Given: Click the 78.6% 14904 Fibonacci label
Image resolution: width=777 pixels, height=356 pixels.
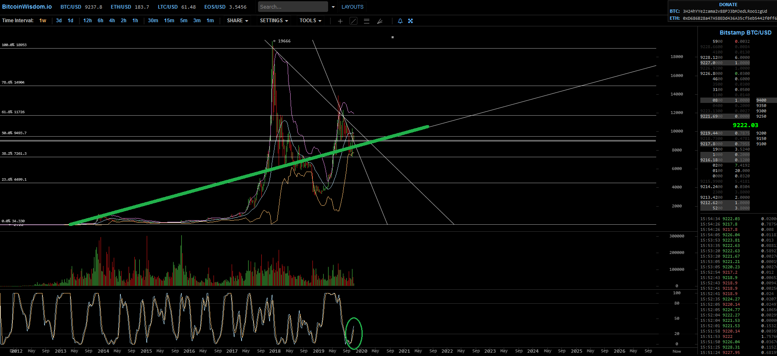Looking at the screenshot, I should 13,82.
